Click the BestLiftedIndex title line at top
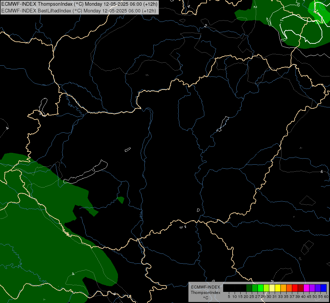 (79, 11)
